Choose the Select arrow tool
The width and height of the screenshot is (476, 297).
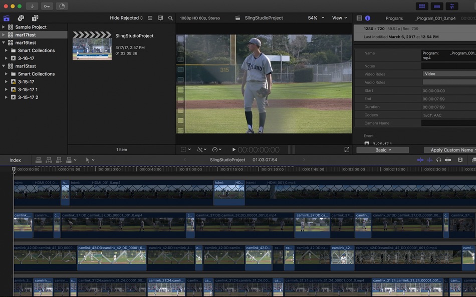tap(87, 160)
